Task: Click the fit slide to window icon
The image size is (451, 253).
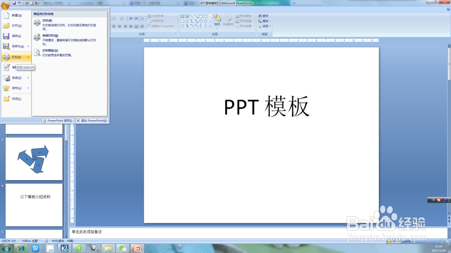Action: (448, 241)
